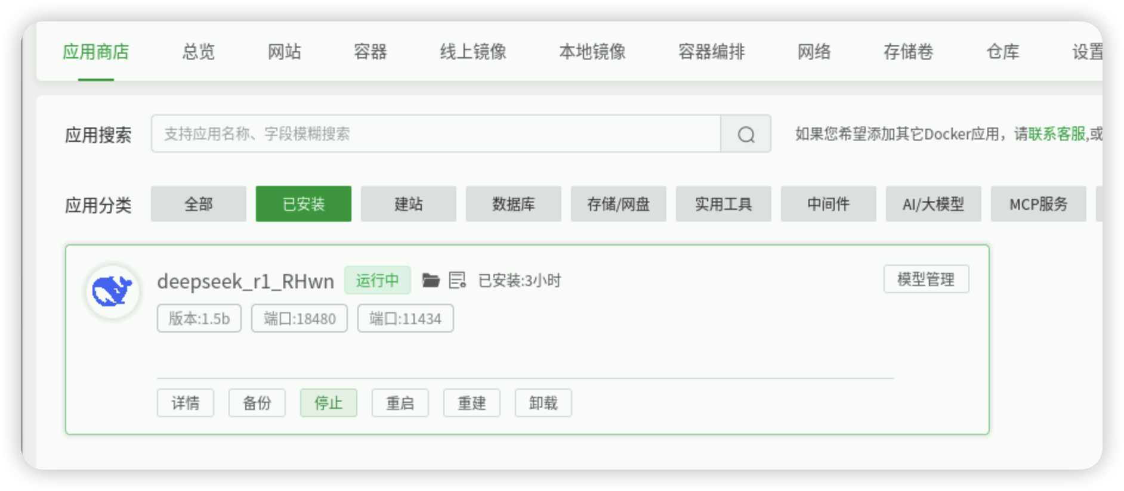This screenshot has height=491, width=1124.
Task: Open 模型管理 for deepseek
Action: point(927,279)
